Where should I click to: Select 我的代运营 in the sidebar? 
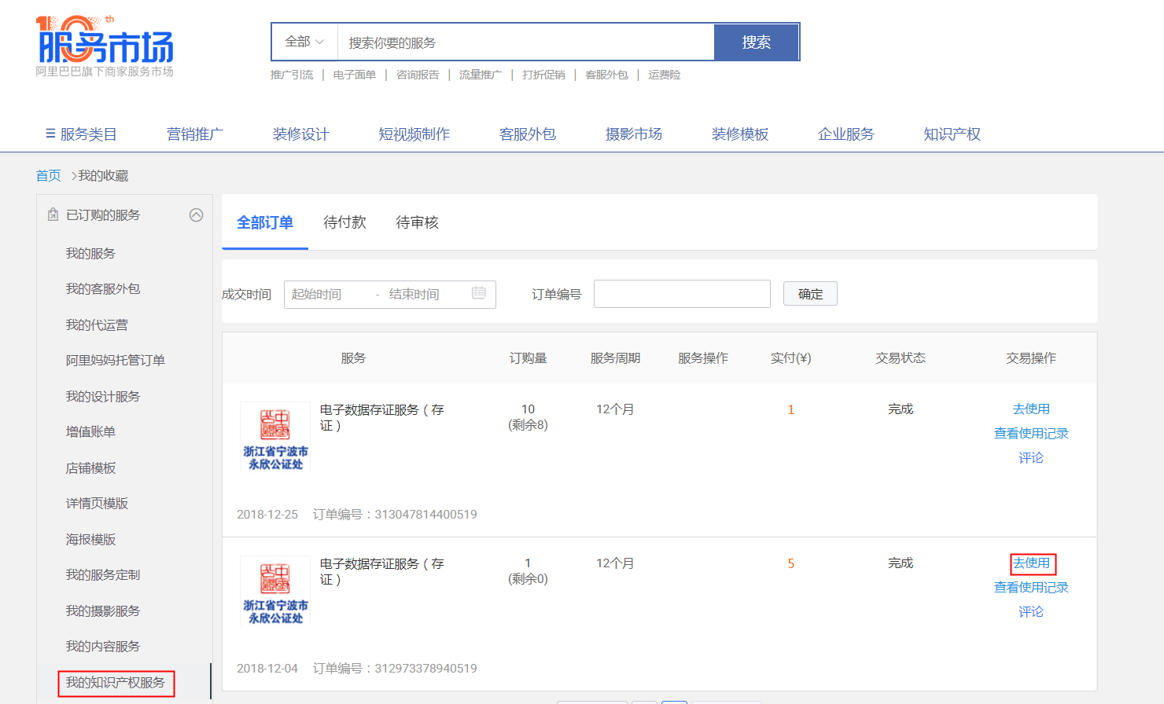[97, 324]
